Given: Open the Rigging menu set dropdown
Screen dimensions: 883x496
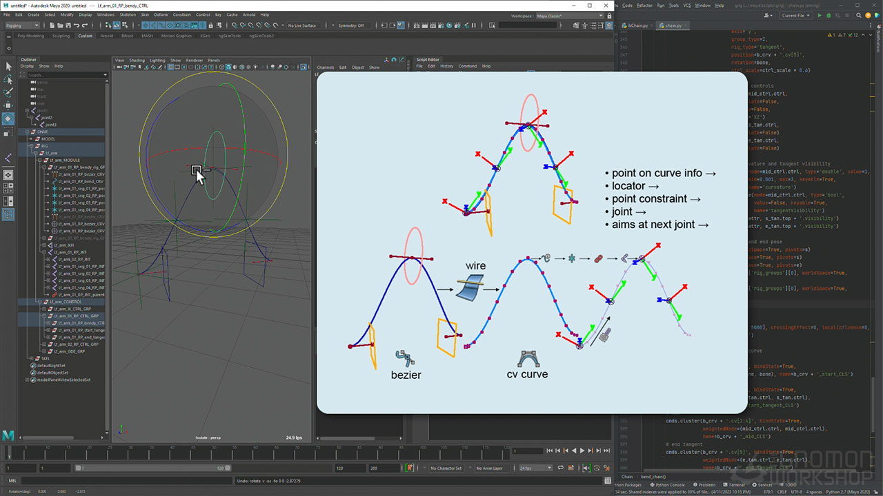Looking at the screenshot, I should (23, 25).
